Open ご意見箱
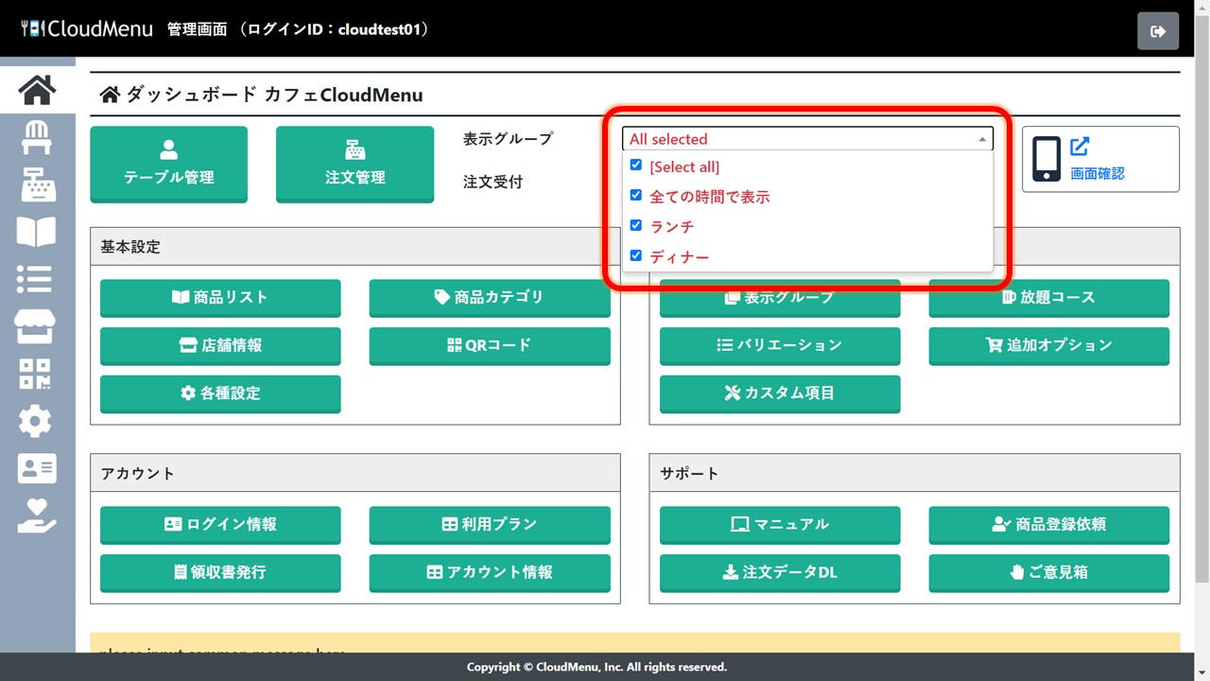The image size is (1210, 681). pyautogui.click(x=1049, y=572)
